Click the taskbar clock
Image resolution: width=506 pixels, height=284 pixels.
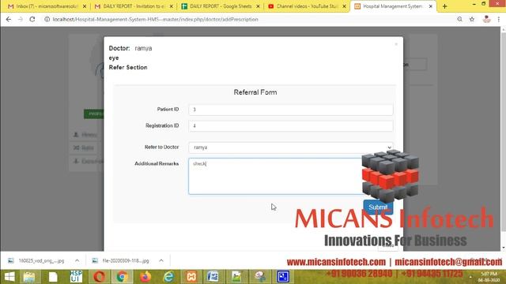click(x=489, y=277)
